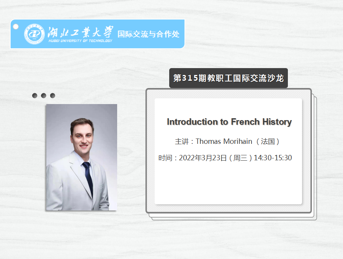Click the Hubei University of Technology round emblem

point(34,34)
